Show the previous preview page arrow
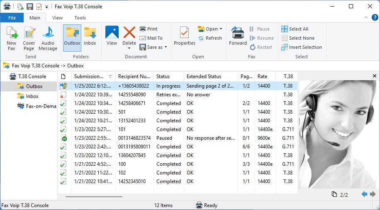The image size is (380, 210). coord(364,194)
